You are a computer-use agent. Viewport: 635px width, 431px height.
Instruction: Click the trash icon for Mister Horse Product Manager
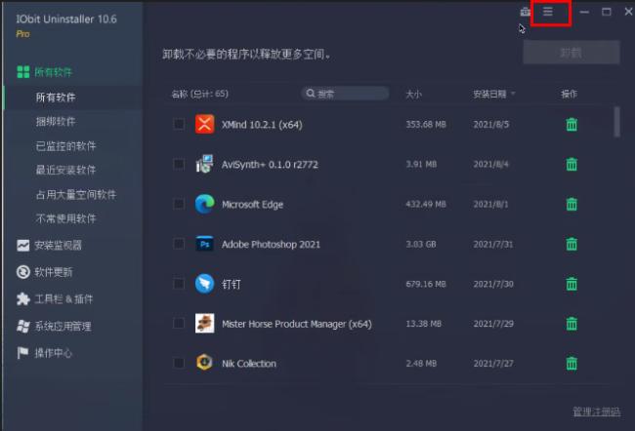click(571, 324)
